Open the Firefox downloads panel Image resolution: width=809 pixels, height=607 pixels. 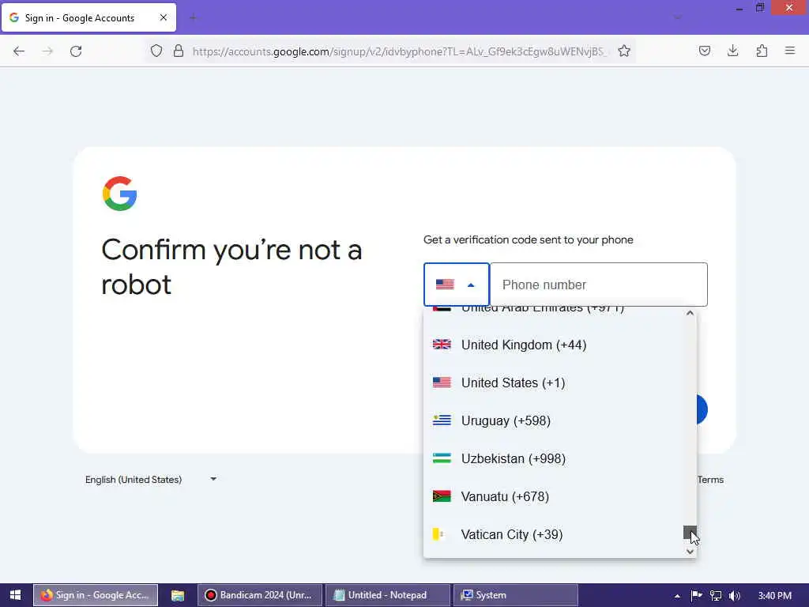732,51
